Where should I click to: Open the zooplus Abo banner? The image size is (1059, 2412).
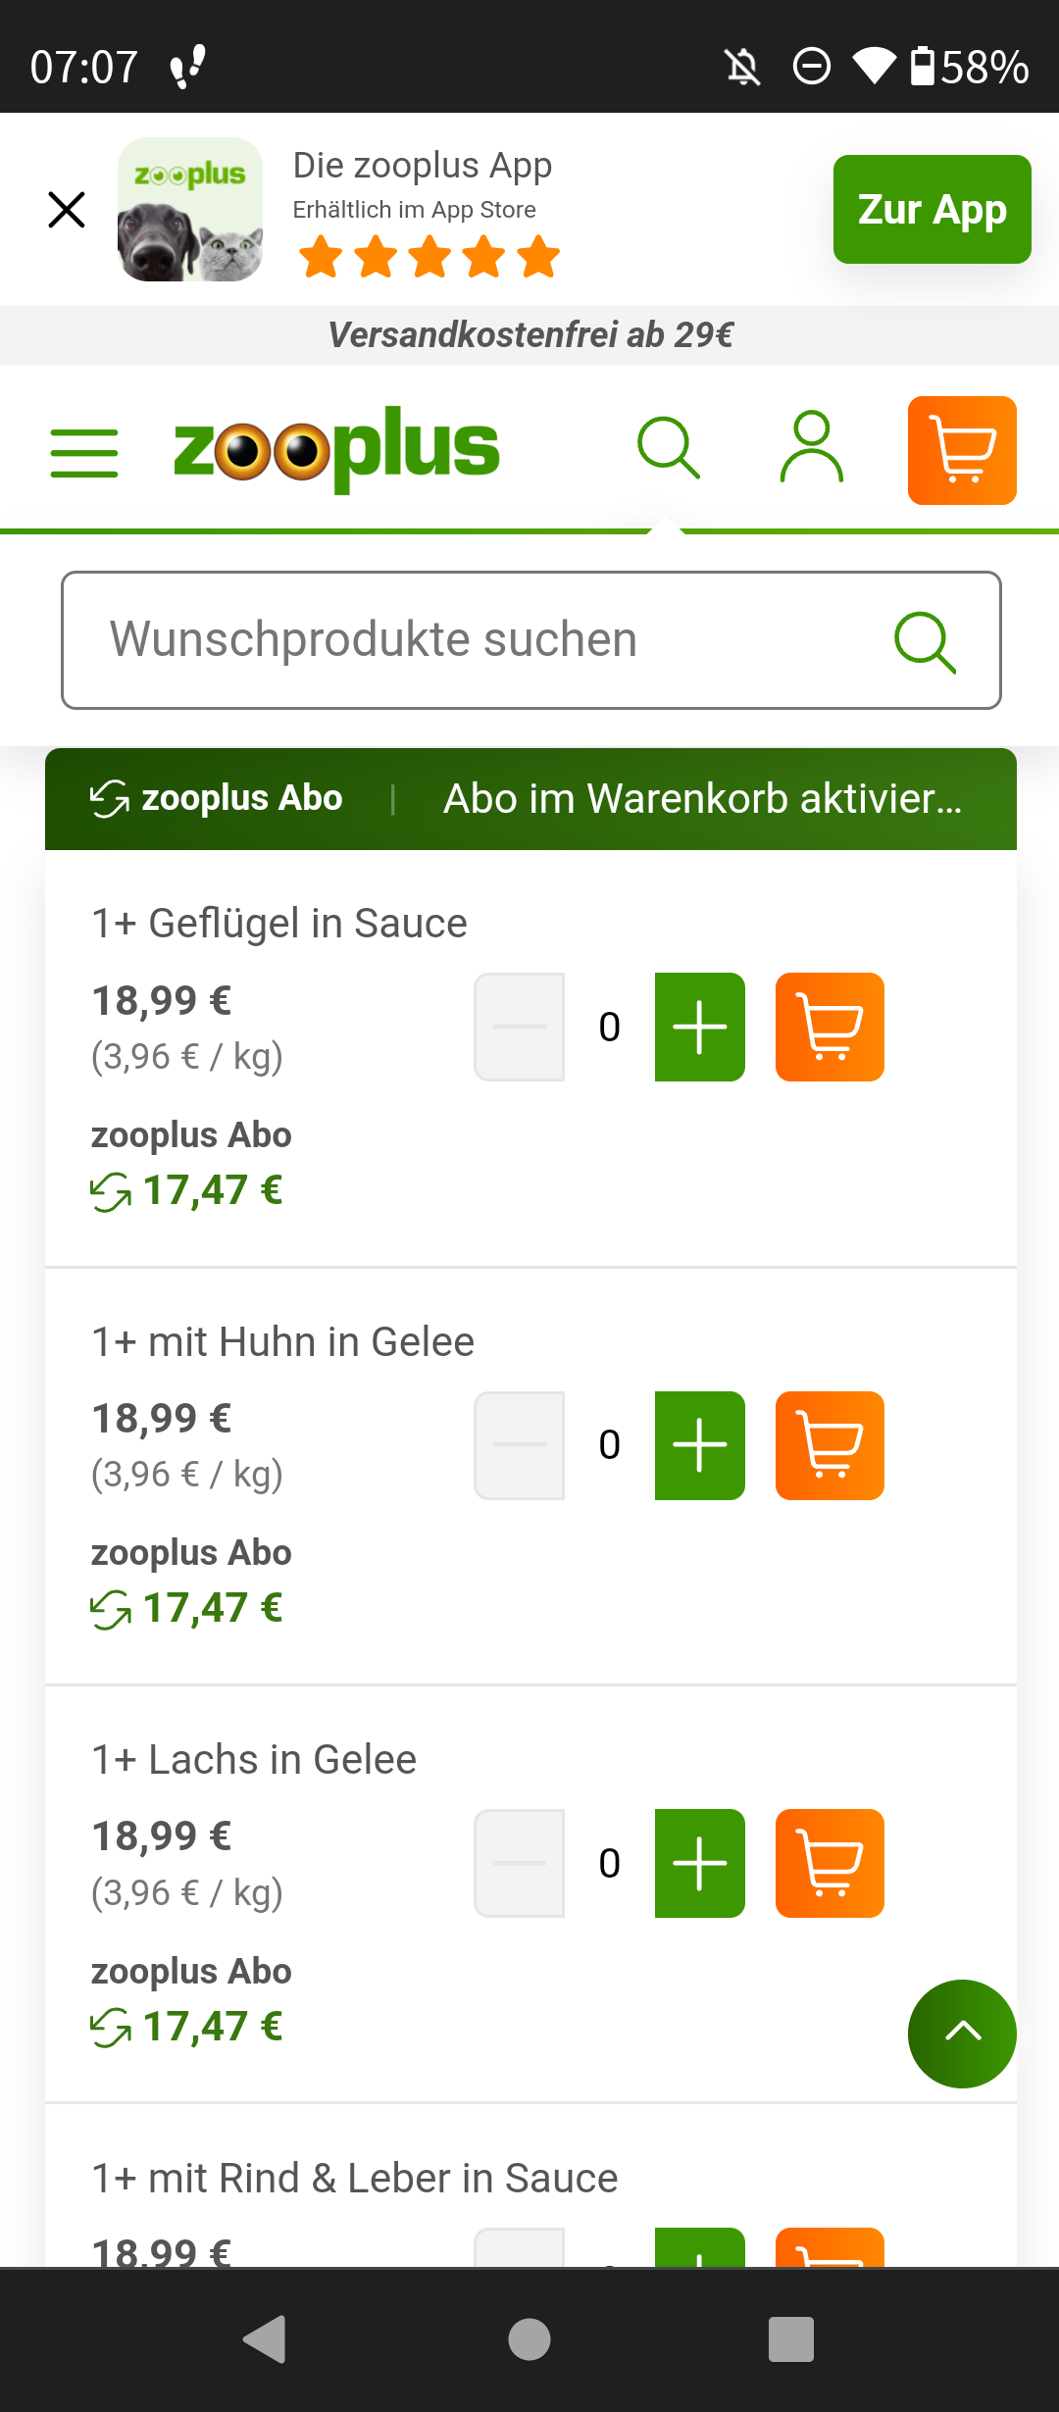tap(530, 799)
